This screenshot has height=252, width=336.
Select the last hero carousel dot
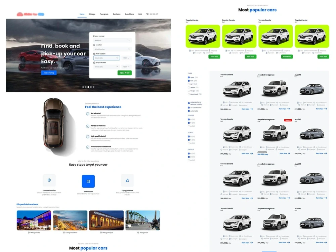pos(93,87)
